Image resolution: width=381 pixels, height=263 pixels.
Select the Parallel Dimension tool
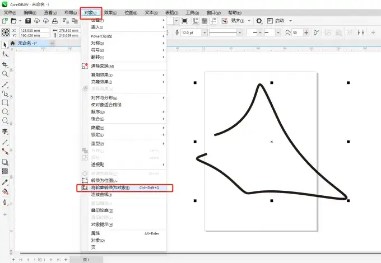[5, 143]
